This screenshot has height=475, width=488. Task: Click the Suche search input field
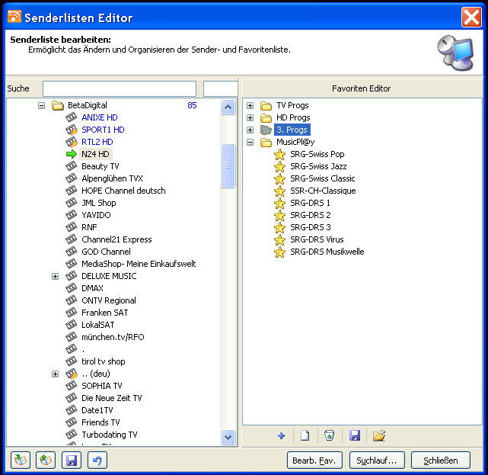pyautogui.click(x=119, y=88)
